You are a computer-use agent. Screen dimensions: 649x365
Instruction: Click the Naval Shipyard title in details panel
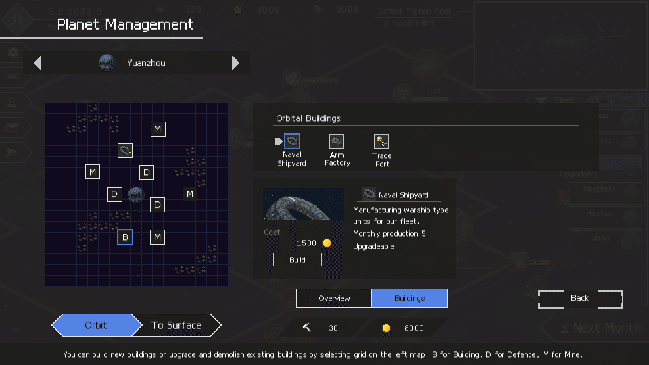(x=404, y=195)
